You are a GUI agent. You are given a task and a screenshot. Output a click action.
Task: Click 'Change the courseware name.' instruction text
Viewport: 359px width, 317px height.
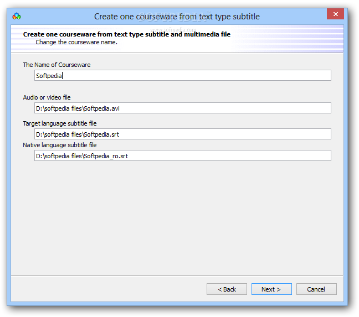[76, 42]
